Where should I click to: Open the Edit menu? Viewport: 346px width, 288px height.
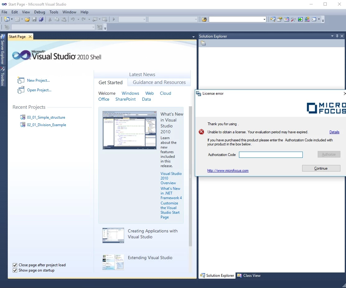click(15, 12)
